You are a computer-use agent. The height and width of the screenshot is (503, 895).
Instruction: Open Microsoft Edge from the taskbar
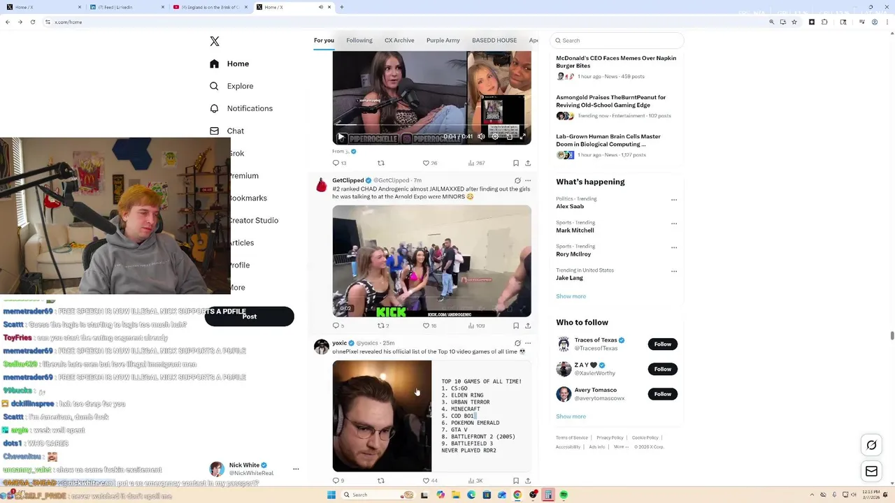point(471,495)
